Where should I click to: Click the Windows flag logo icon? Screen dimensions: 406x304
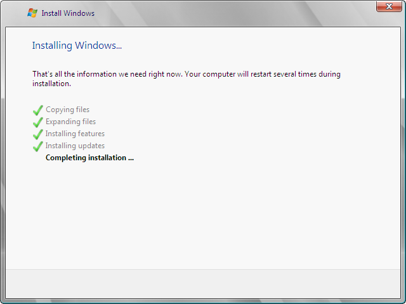[x=32, y=13]
